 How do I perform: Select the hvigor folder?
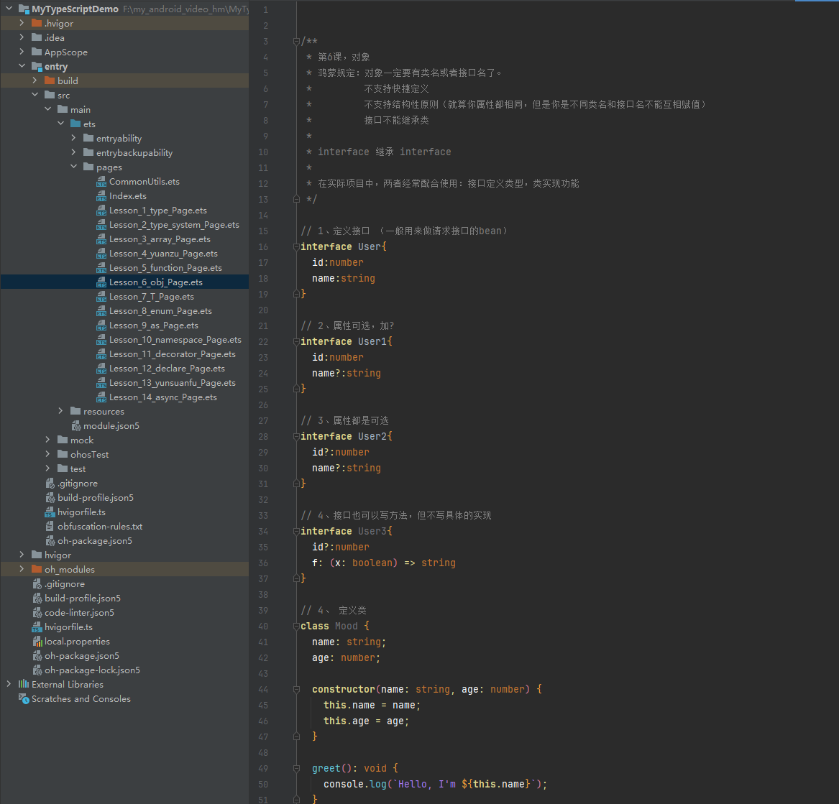(x=58, y=555)
